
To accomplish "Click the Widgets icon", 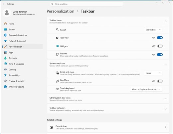I will (x=57, y=46).
